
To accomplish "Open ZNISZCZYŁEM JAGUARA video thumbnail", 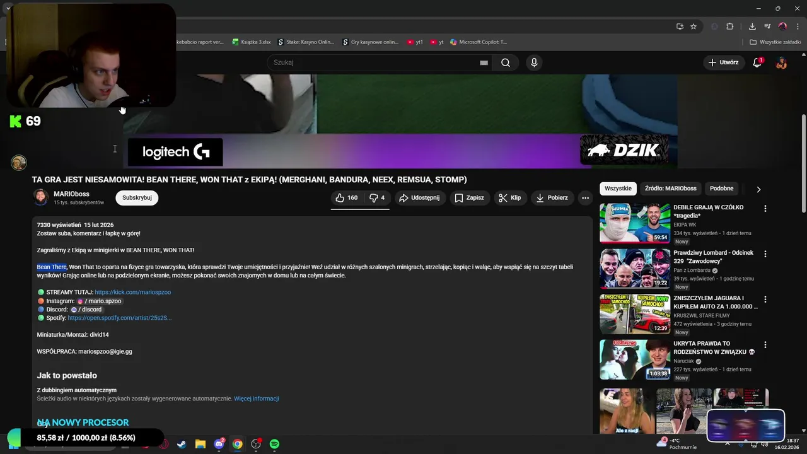I will click(x=635, y=314).
